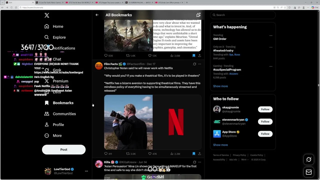Follow App Store
Image resolution: width=320 pixels, height=180 pixels.
(265, 134)
